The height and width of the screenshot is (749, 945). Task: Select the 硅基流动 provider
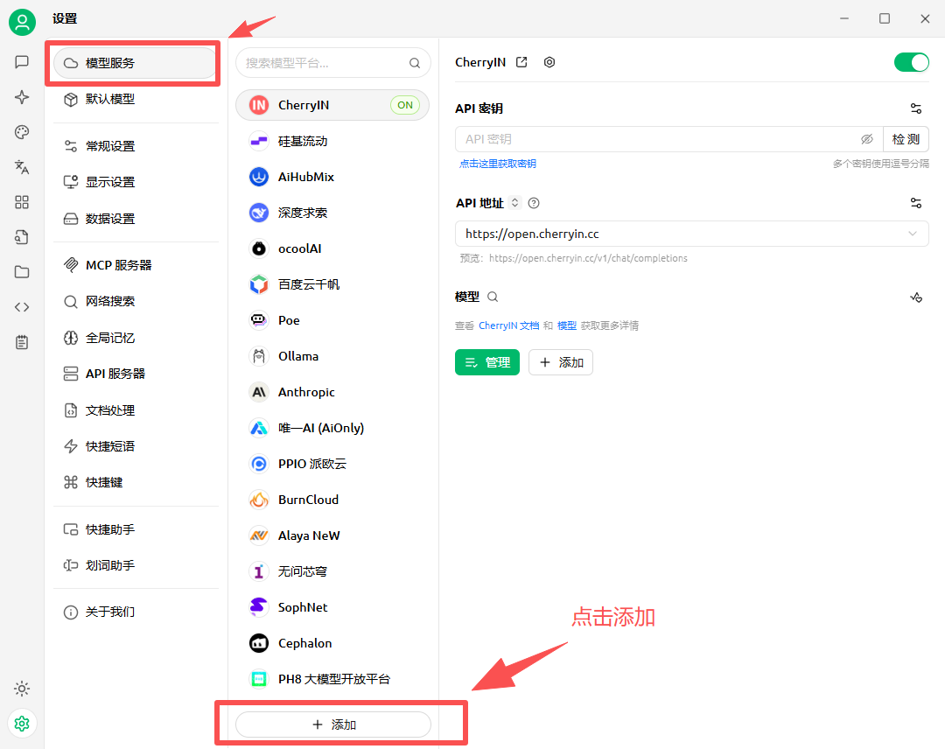tap(332, 141)
